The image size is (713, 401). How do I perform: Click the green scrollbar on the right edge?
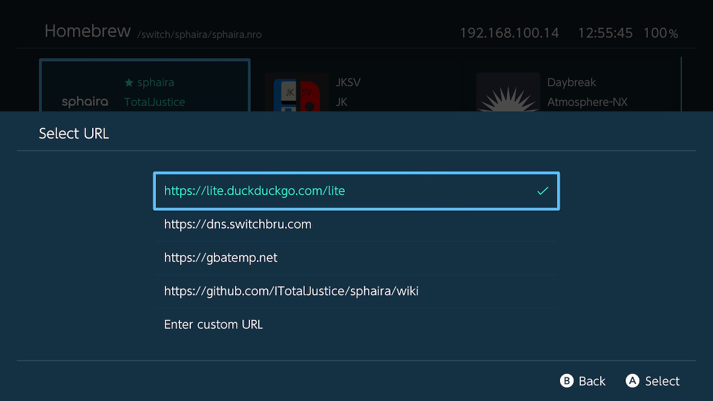pyautogui.click(x=681, y=84)
